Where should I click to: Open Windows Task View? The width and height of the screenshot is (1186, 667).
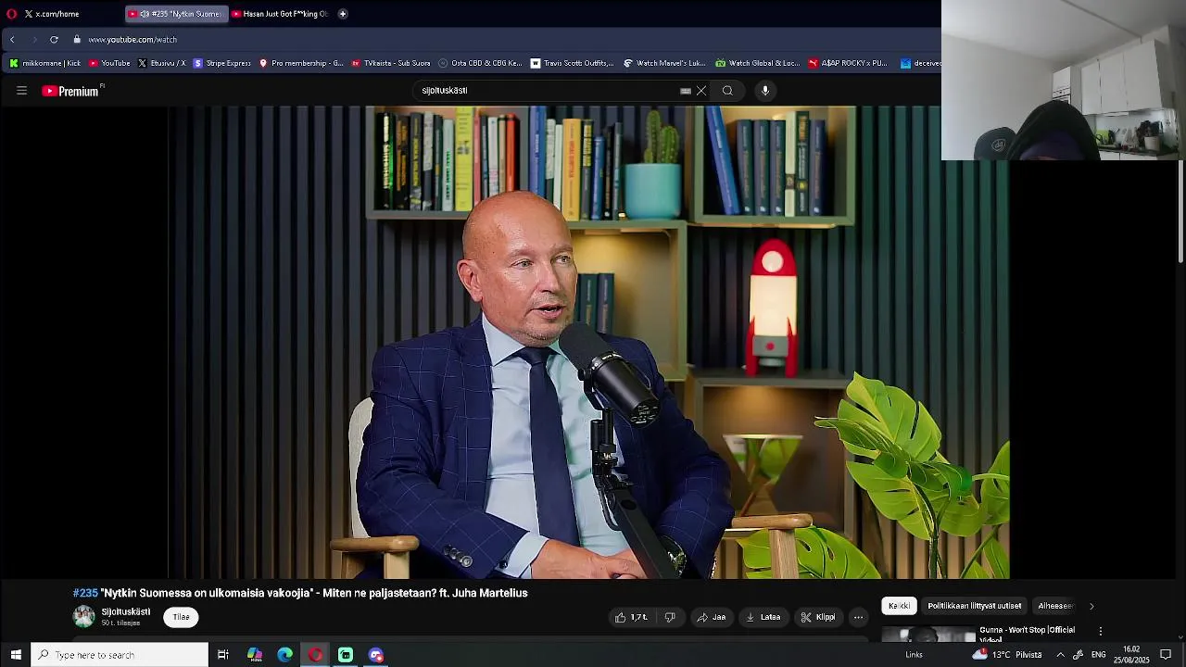(x=223, y=655)
